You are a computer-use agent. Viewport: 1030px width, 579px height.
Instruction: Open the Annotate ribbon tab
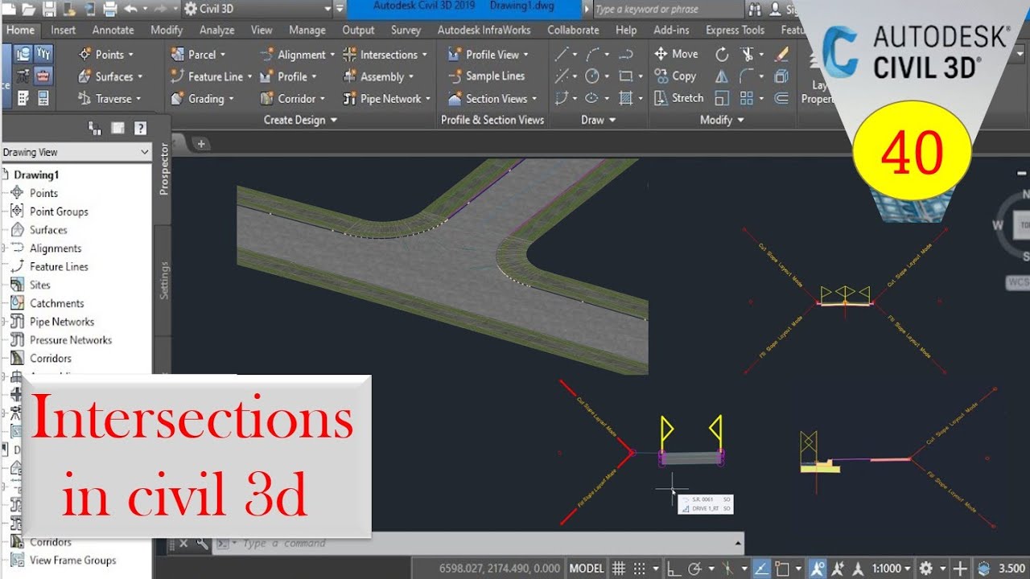pyautogui.click(x=113, y=30)
